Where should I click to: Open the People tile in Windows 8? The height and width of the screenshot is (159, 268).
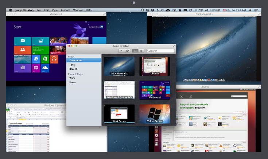point(23,50)
